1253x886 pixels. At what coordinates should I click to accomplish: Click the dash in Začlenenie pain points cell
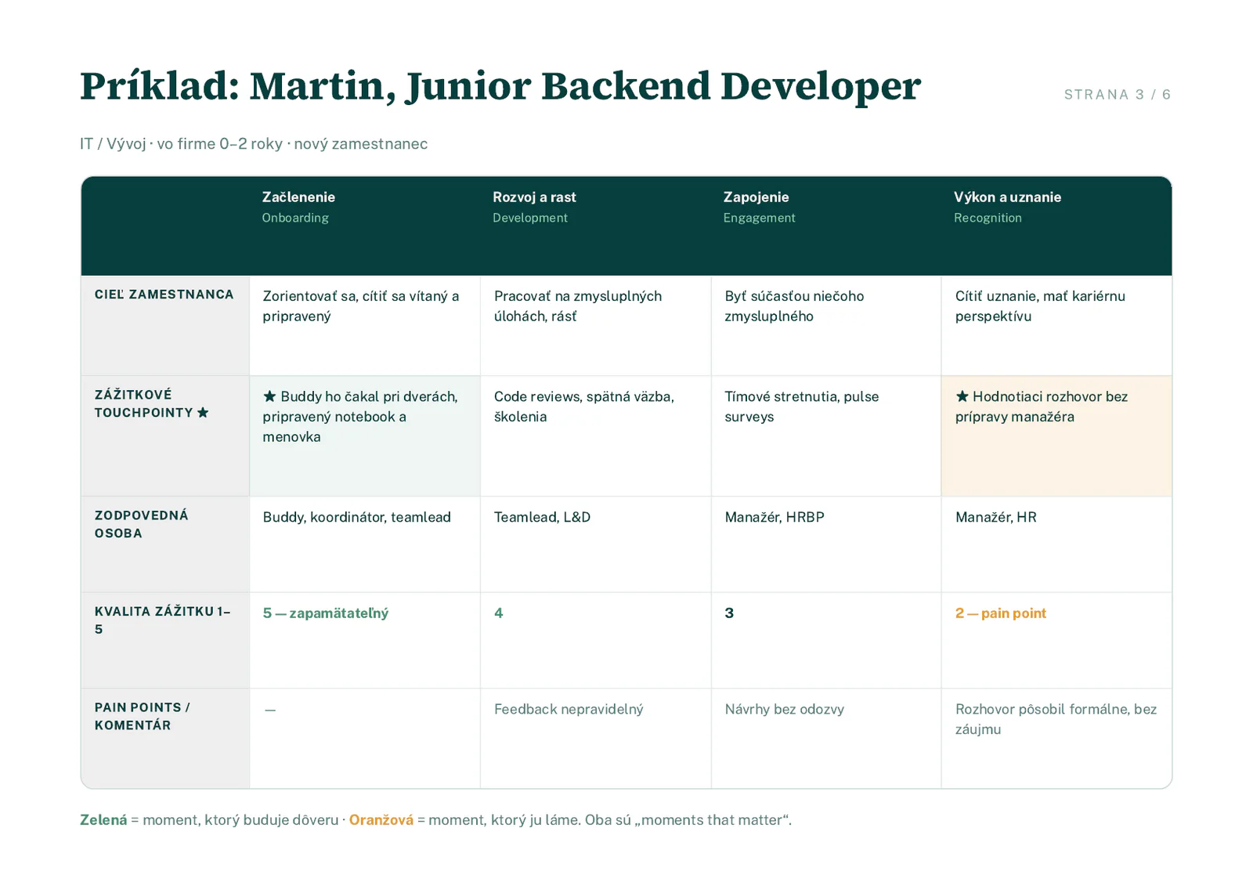pyautogui.click(x=270, y=710)
